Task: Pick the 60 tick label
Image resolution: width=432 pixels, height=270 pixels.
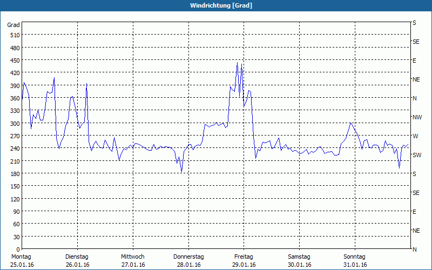Action: (17, 224)
